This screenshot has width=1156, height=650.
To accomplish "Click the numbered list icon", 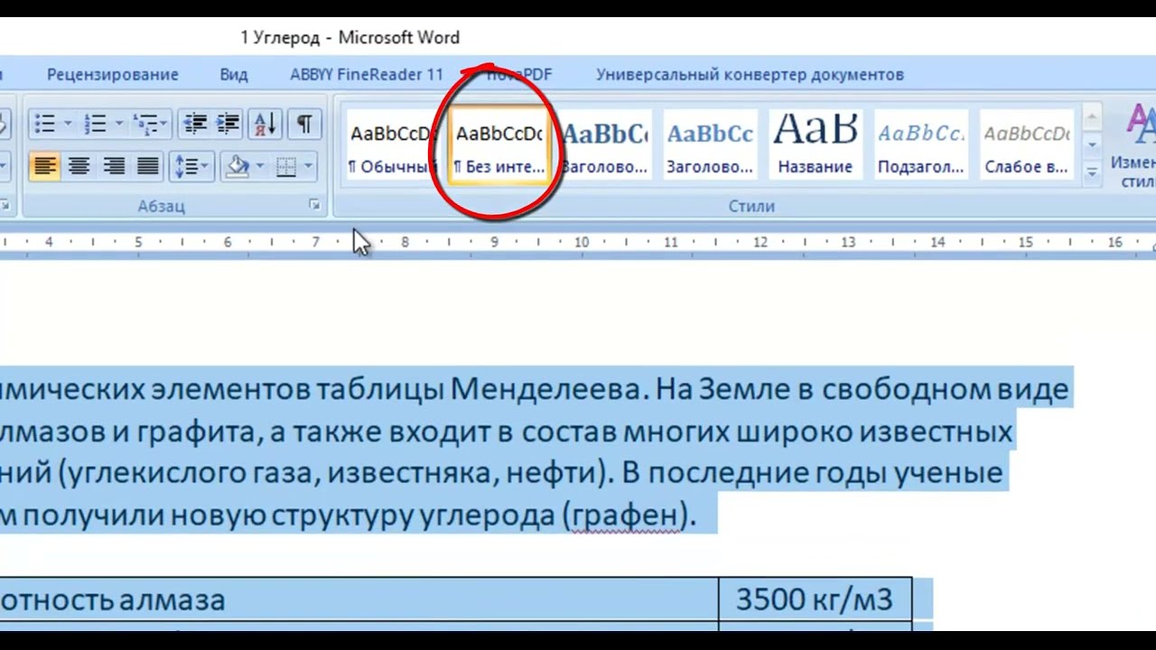I will pyautogui.click(x=95, y=124).
